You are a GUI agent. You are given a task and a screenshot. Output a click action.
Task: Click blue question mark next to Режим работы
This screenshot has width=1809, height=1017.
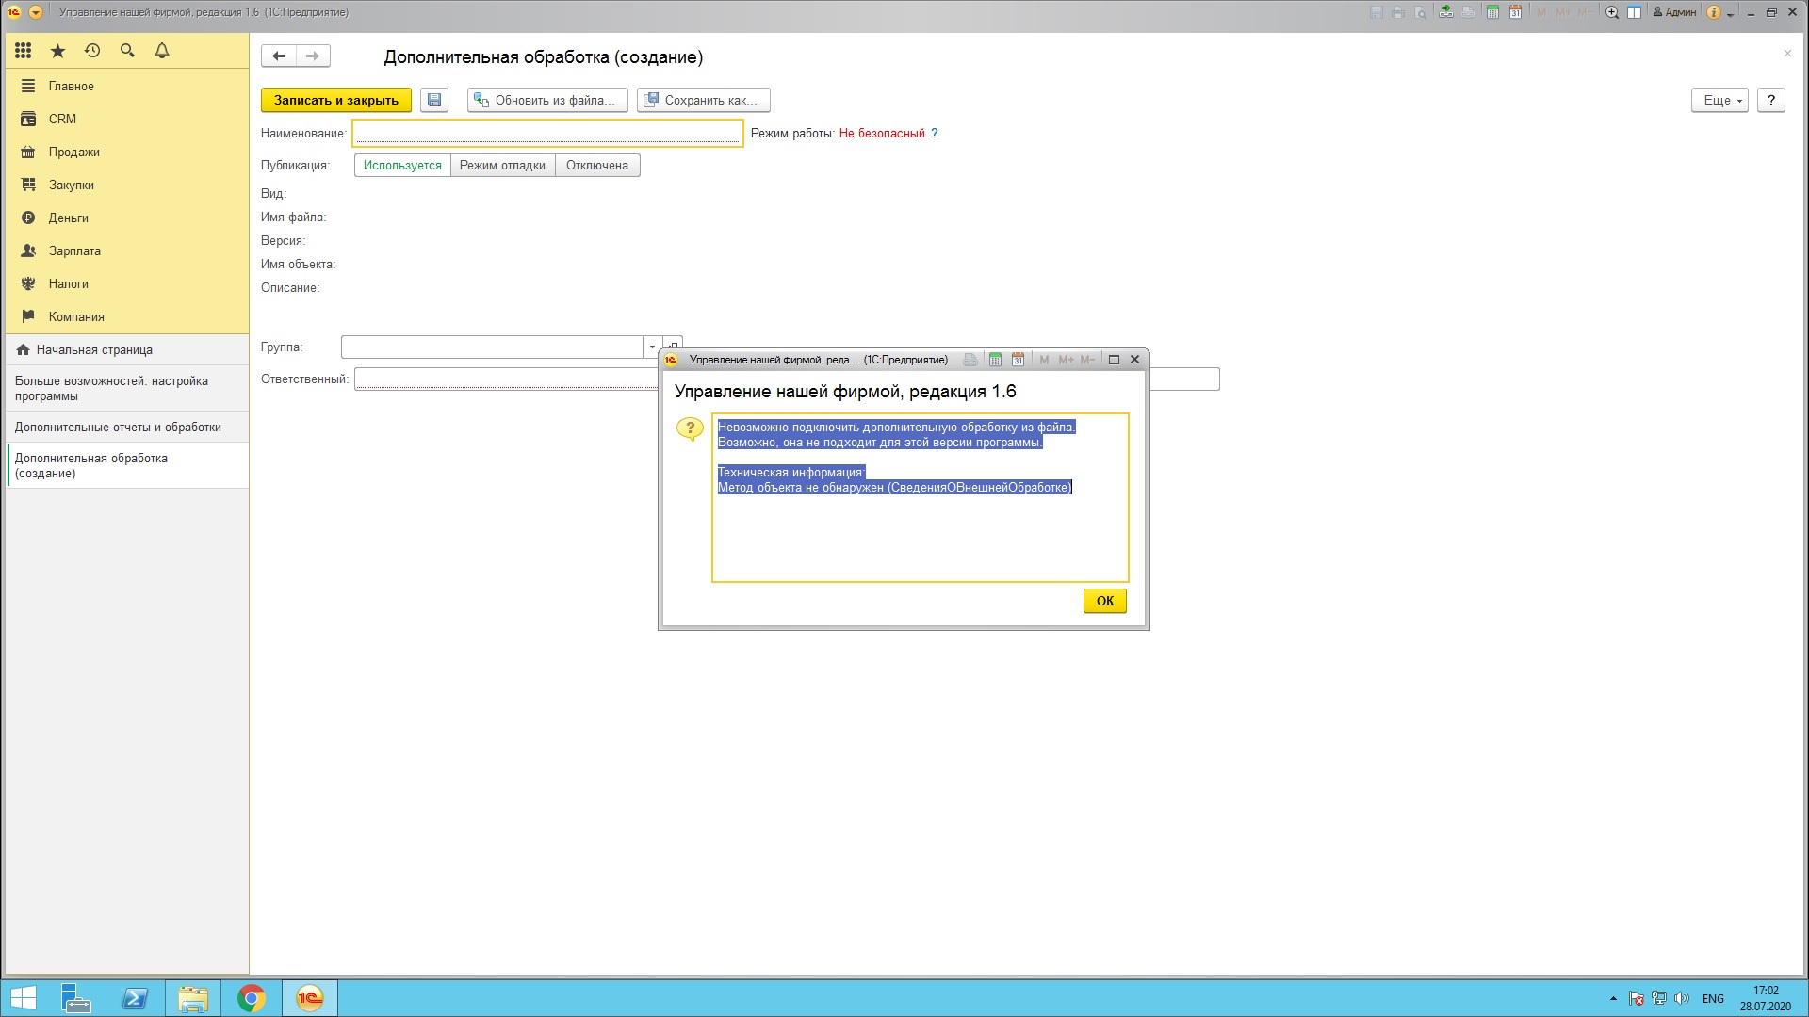[935, 134]
